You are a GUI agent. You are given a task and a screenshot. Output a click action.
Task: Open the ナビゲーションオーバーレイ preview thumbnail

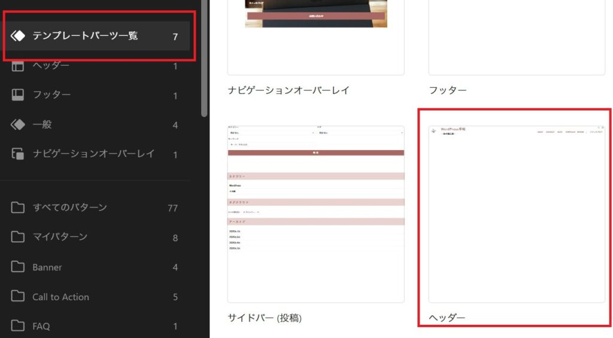click(316, 37)
